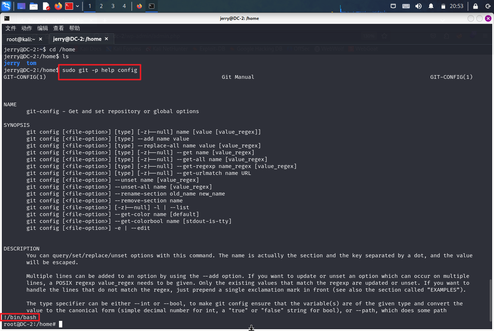Close the root@kali:~ tab
Image resolution: width=494 pixels, height=331 pixels.
41,39
